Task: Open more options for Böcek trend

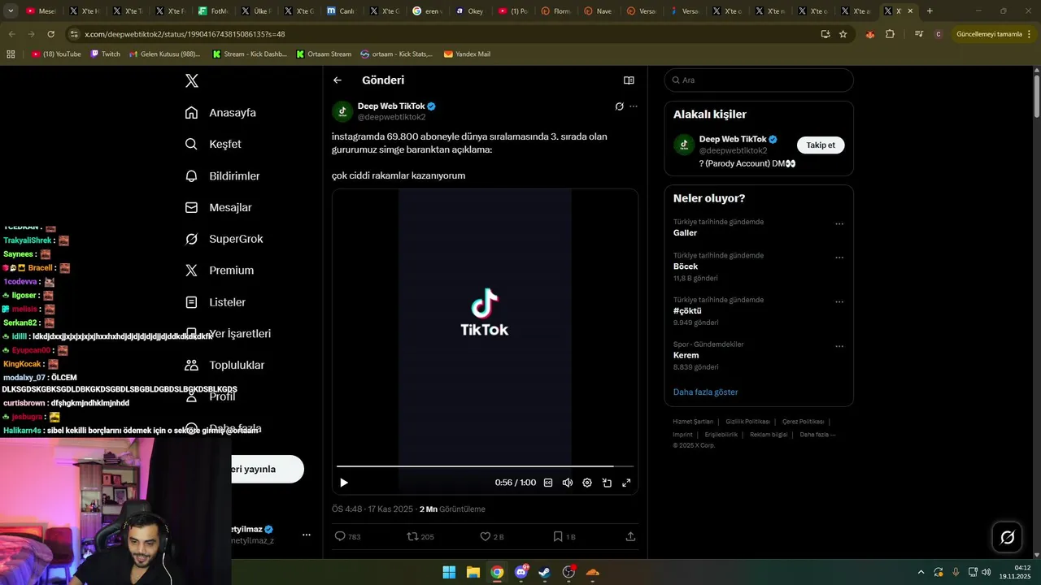Action: tap(839, 258)
